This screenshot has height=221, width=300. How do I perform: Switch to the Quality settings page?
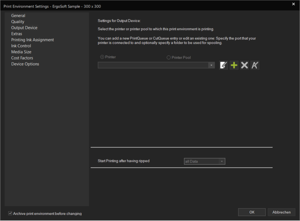pyautogui.click(x=18, y=22)
